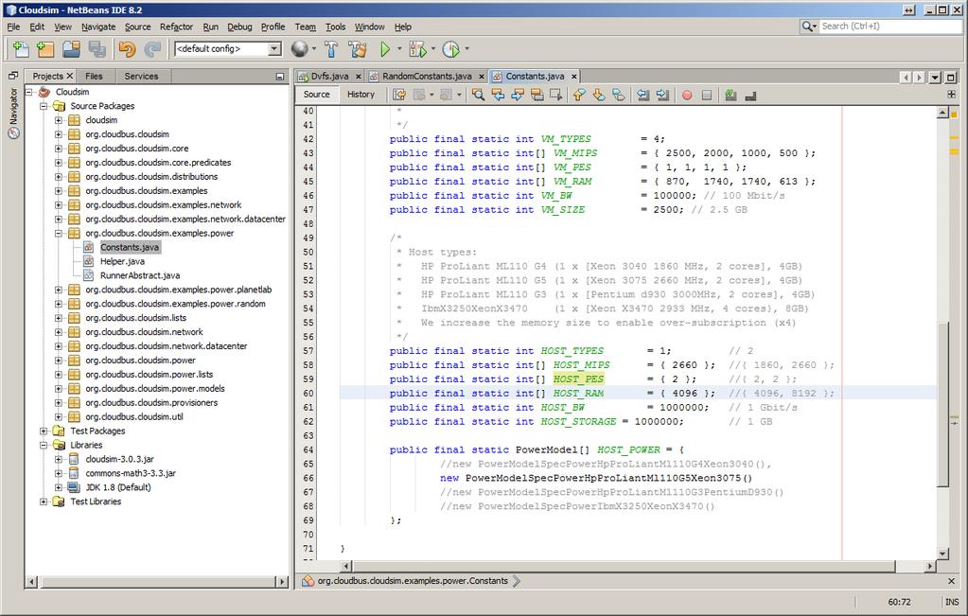Maximize the editor window button
Screen dimensions: 968x616
tap(951, 78)
